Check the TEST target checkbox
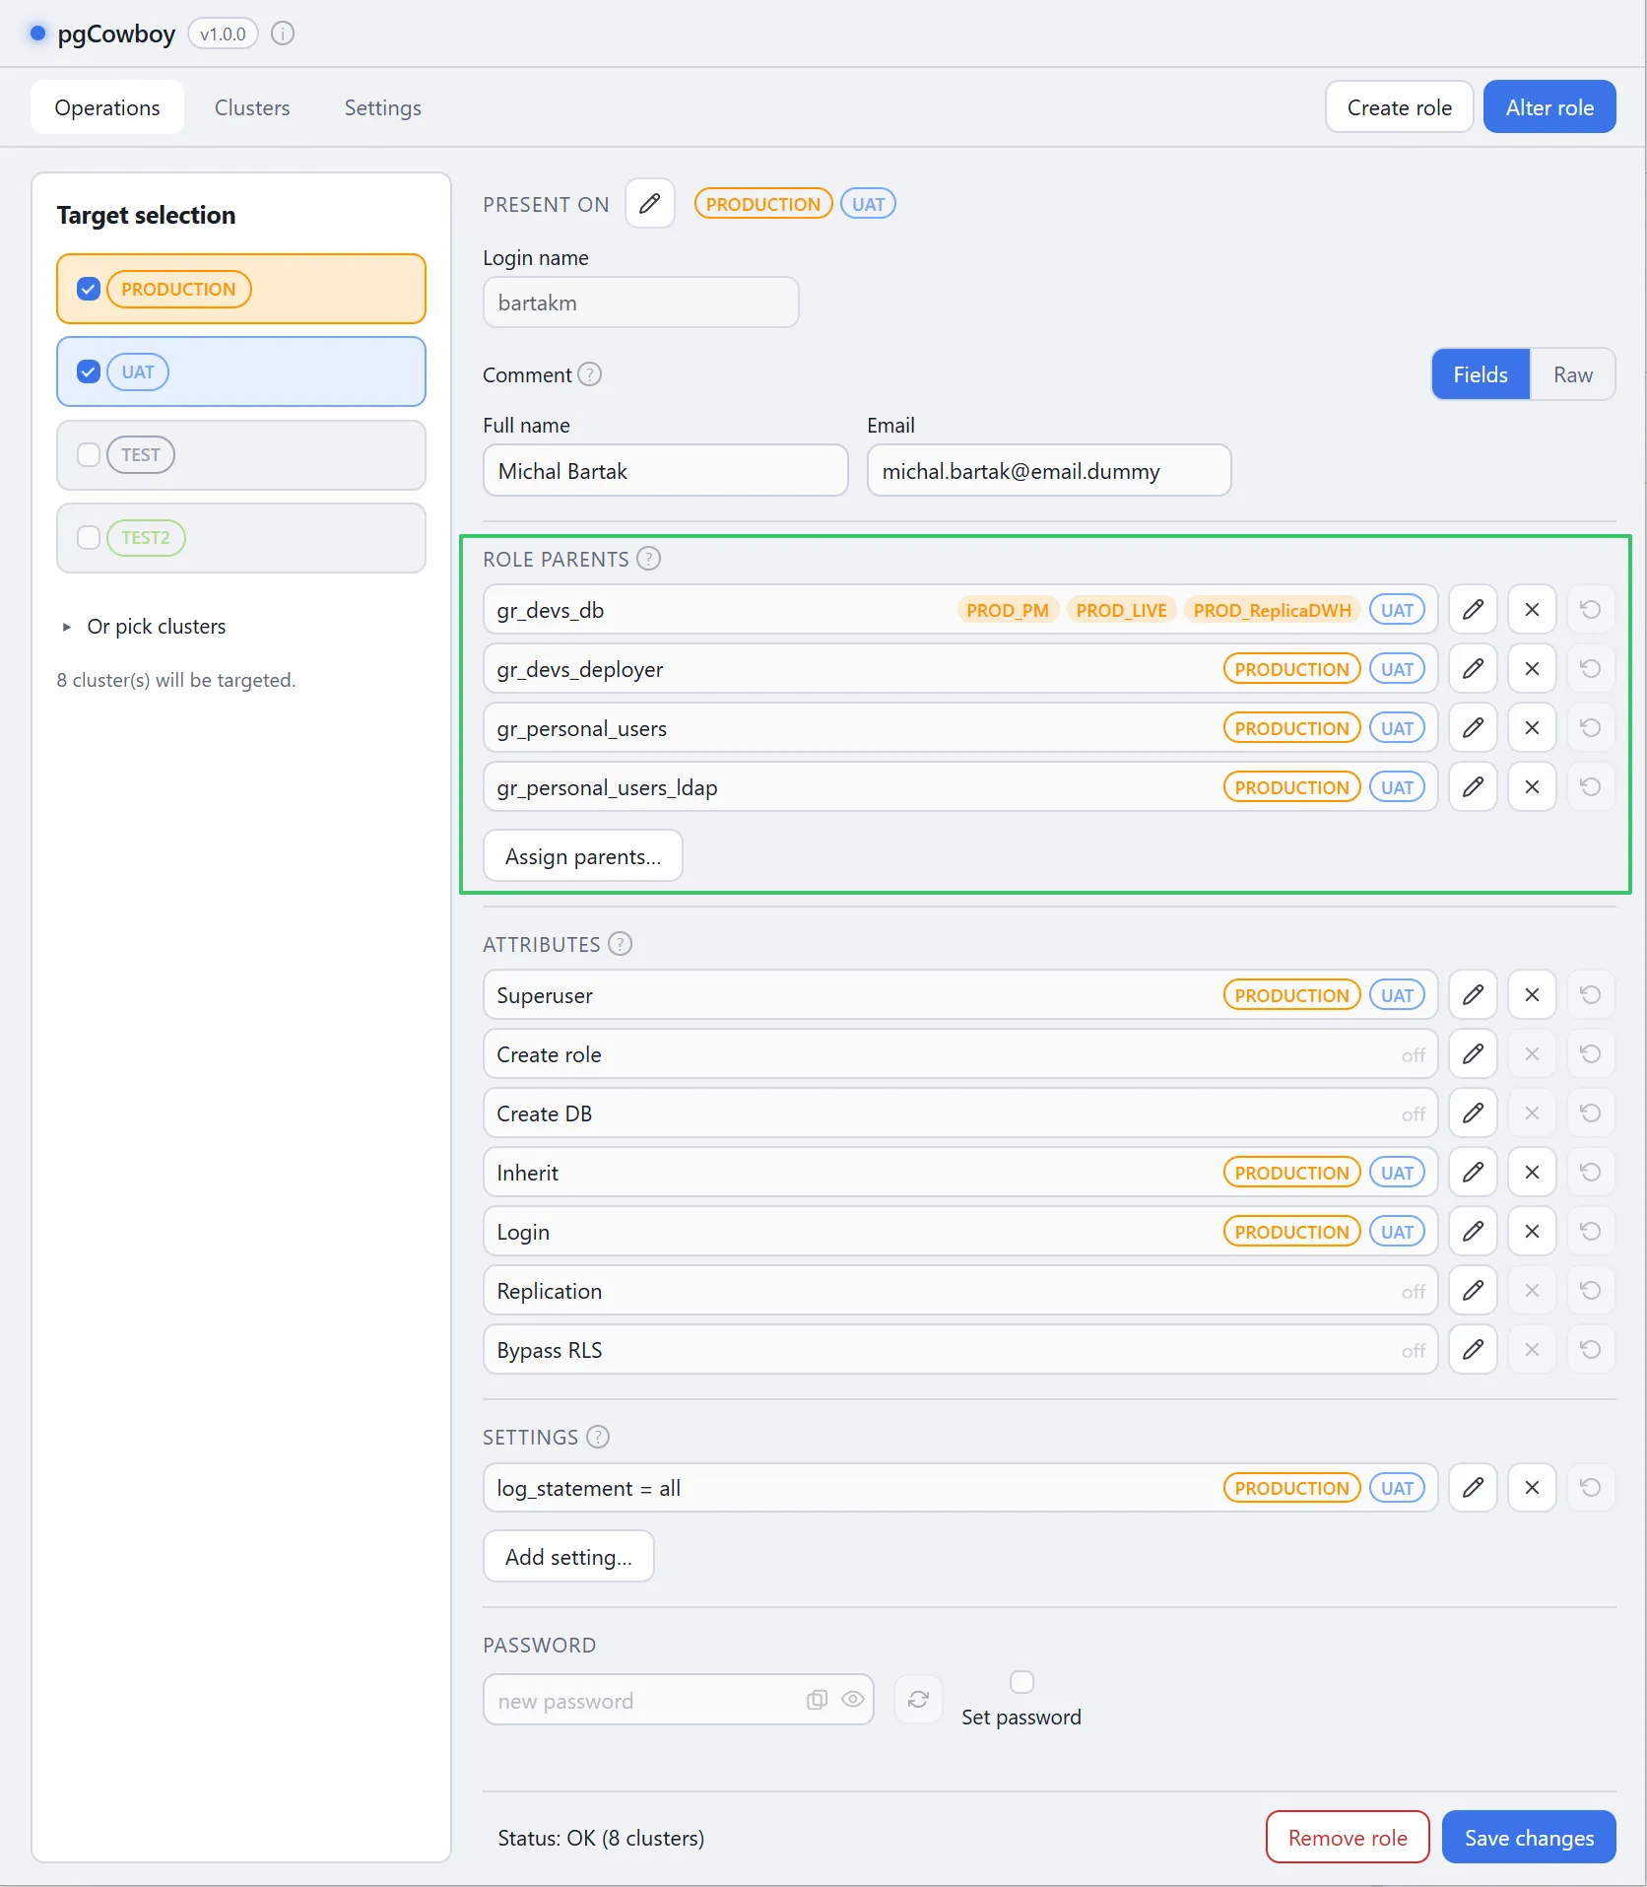The width and height of the screenshot is (1647, 1887). click(x=89, y=454)
